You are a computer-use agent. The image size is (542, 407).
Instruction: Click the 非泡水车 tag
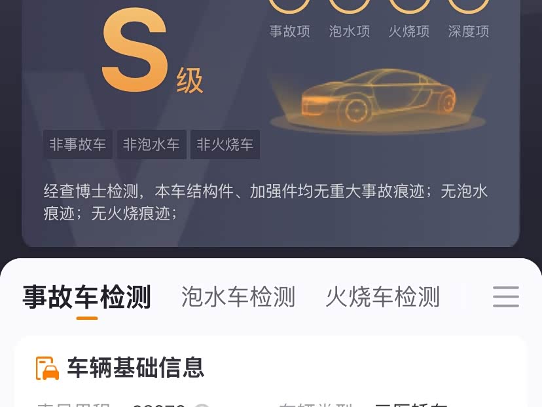(151, 144)
